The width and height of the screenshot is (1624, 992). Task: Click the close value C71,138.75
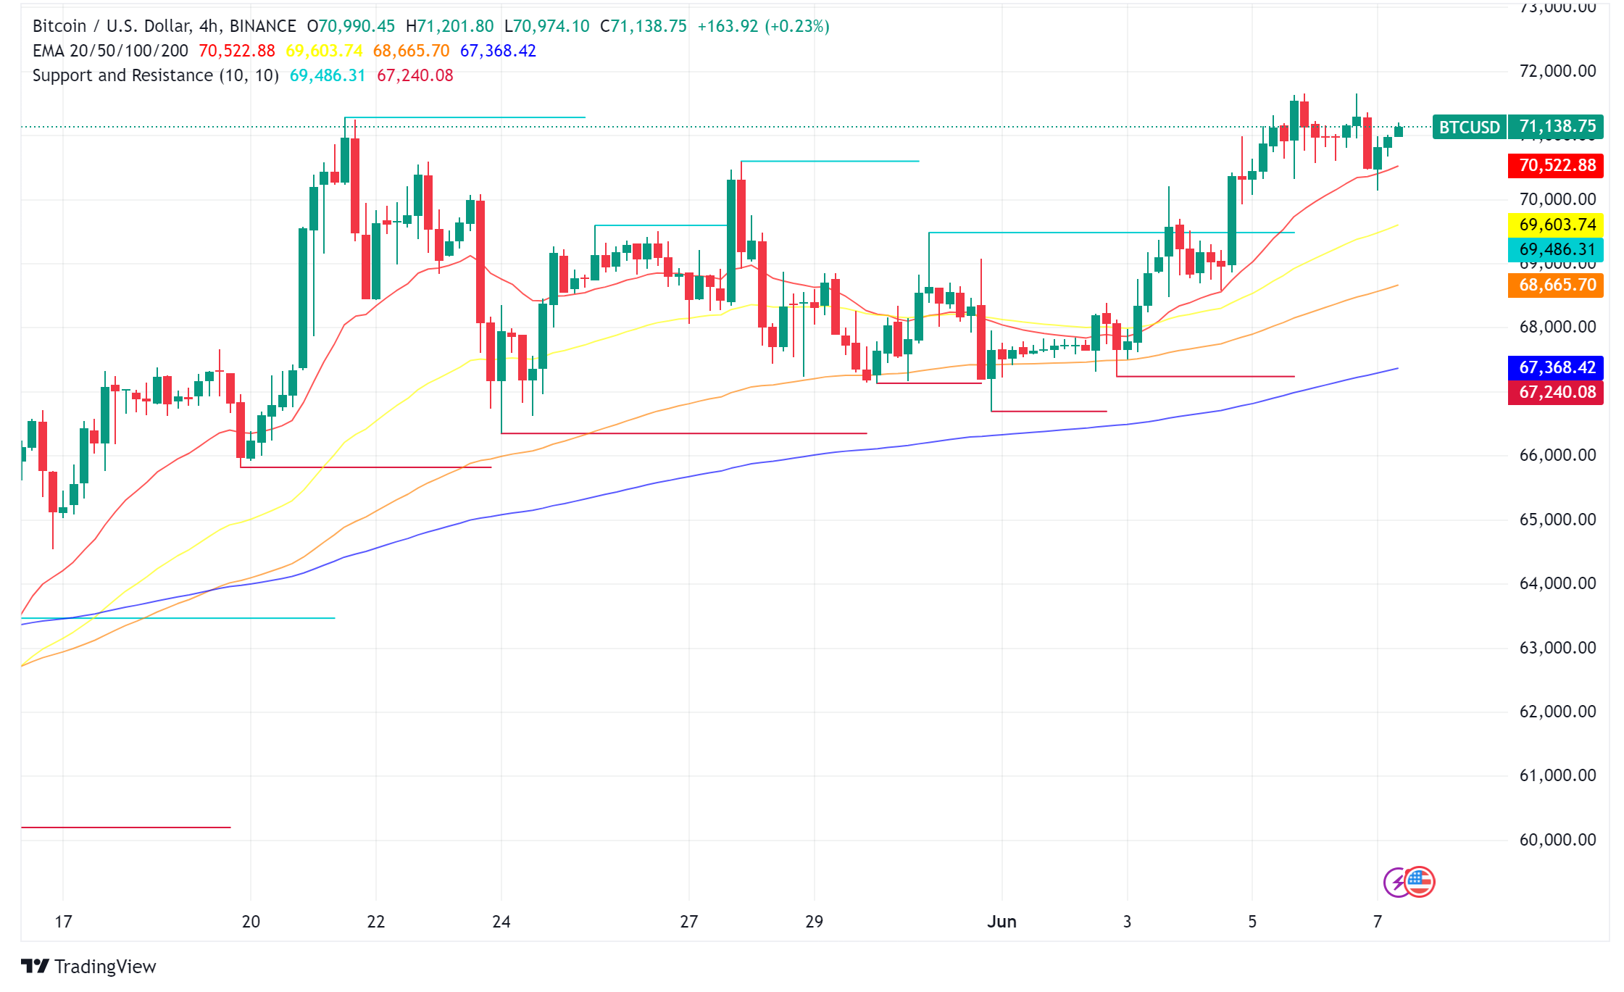(644, 26)
